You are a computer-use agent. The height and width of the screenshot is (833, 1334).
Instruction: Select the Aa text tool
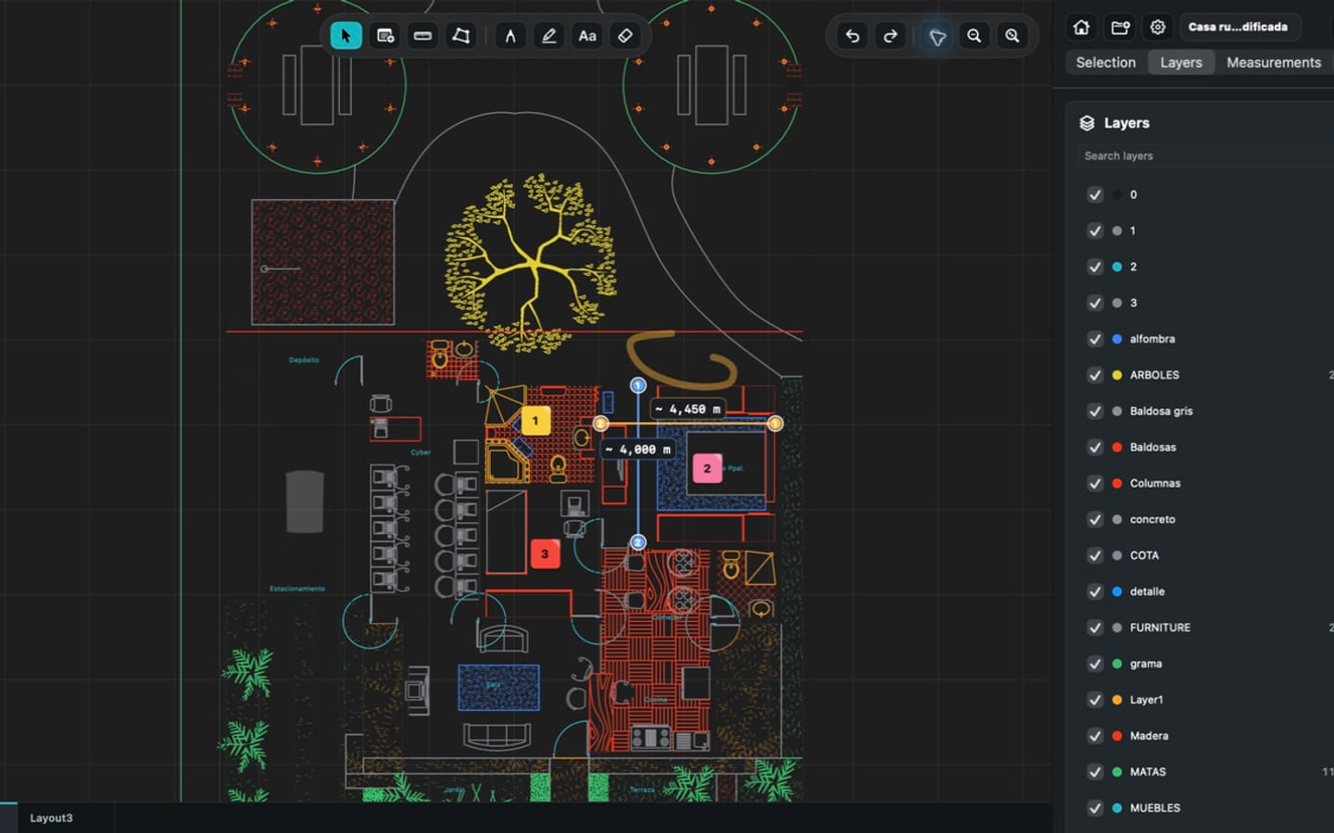click(587, 36)
